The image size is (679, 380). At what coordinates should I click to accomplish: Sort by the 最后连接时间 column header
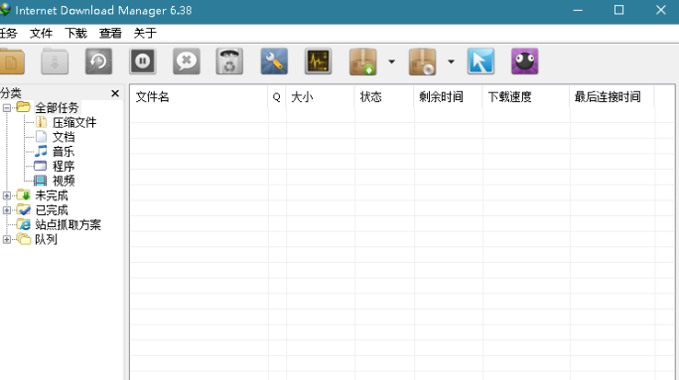tap(611, 97)
